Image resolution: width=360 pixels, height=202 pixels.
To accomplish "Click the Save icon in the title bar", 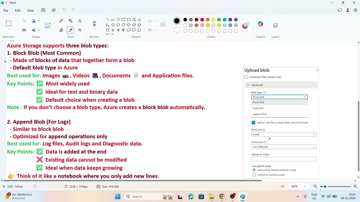I will pos(43,10).
